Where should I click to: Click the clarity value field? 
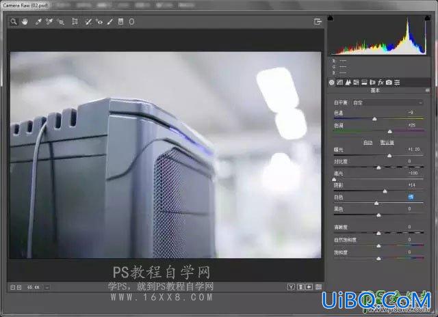point(409,227)
